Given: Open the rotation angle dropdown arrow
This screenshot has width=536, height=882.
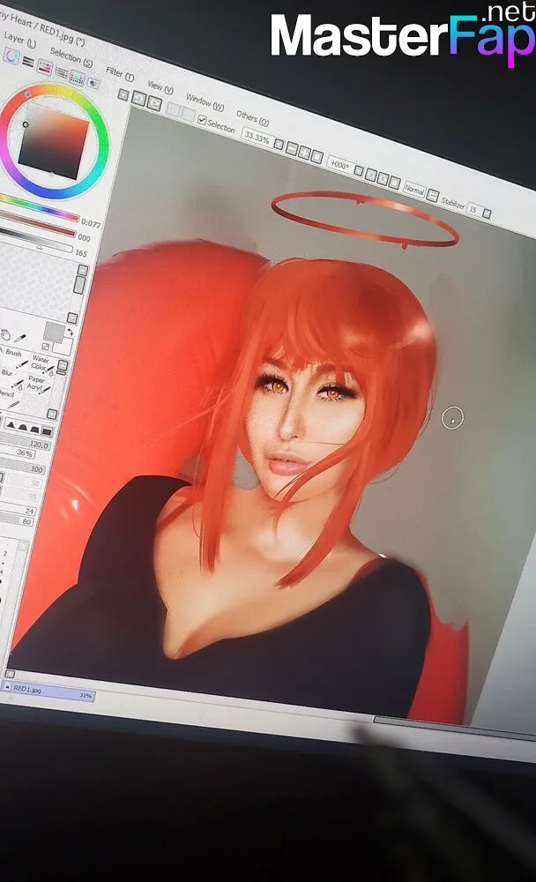Looking at the screenshot, I should tap(359, 171).
